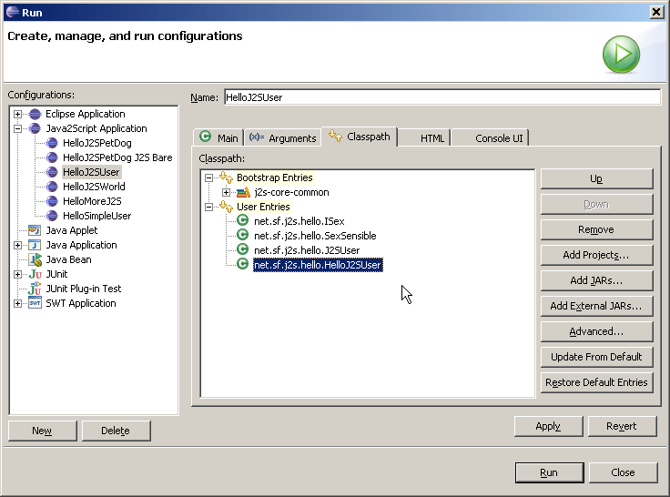Click the Java Bean icon
The width and height of the screenshot is (670, 497).
pyautogui.click(x=35, y=259)
